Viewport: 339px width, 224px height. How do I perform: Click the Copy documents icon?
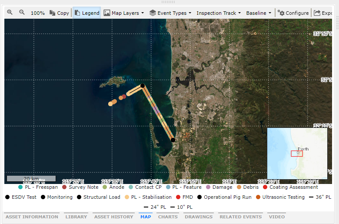click(52, 13)
